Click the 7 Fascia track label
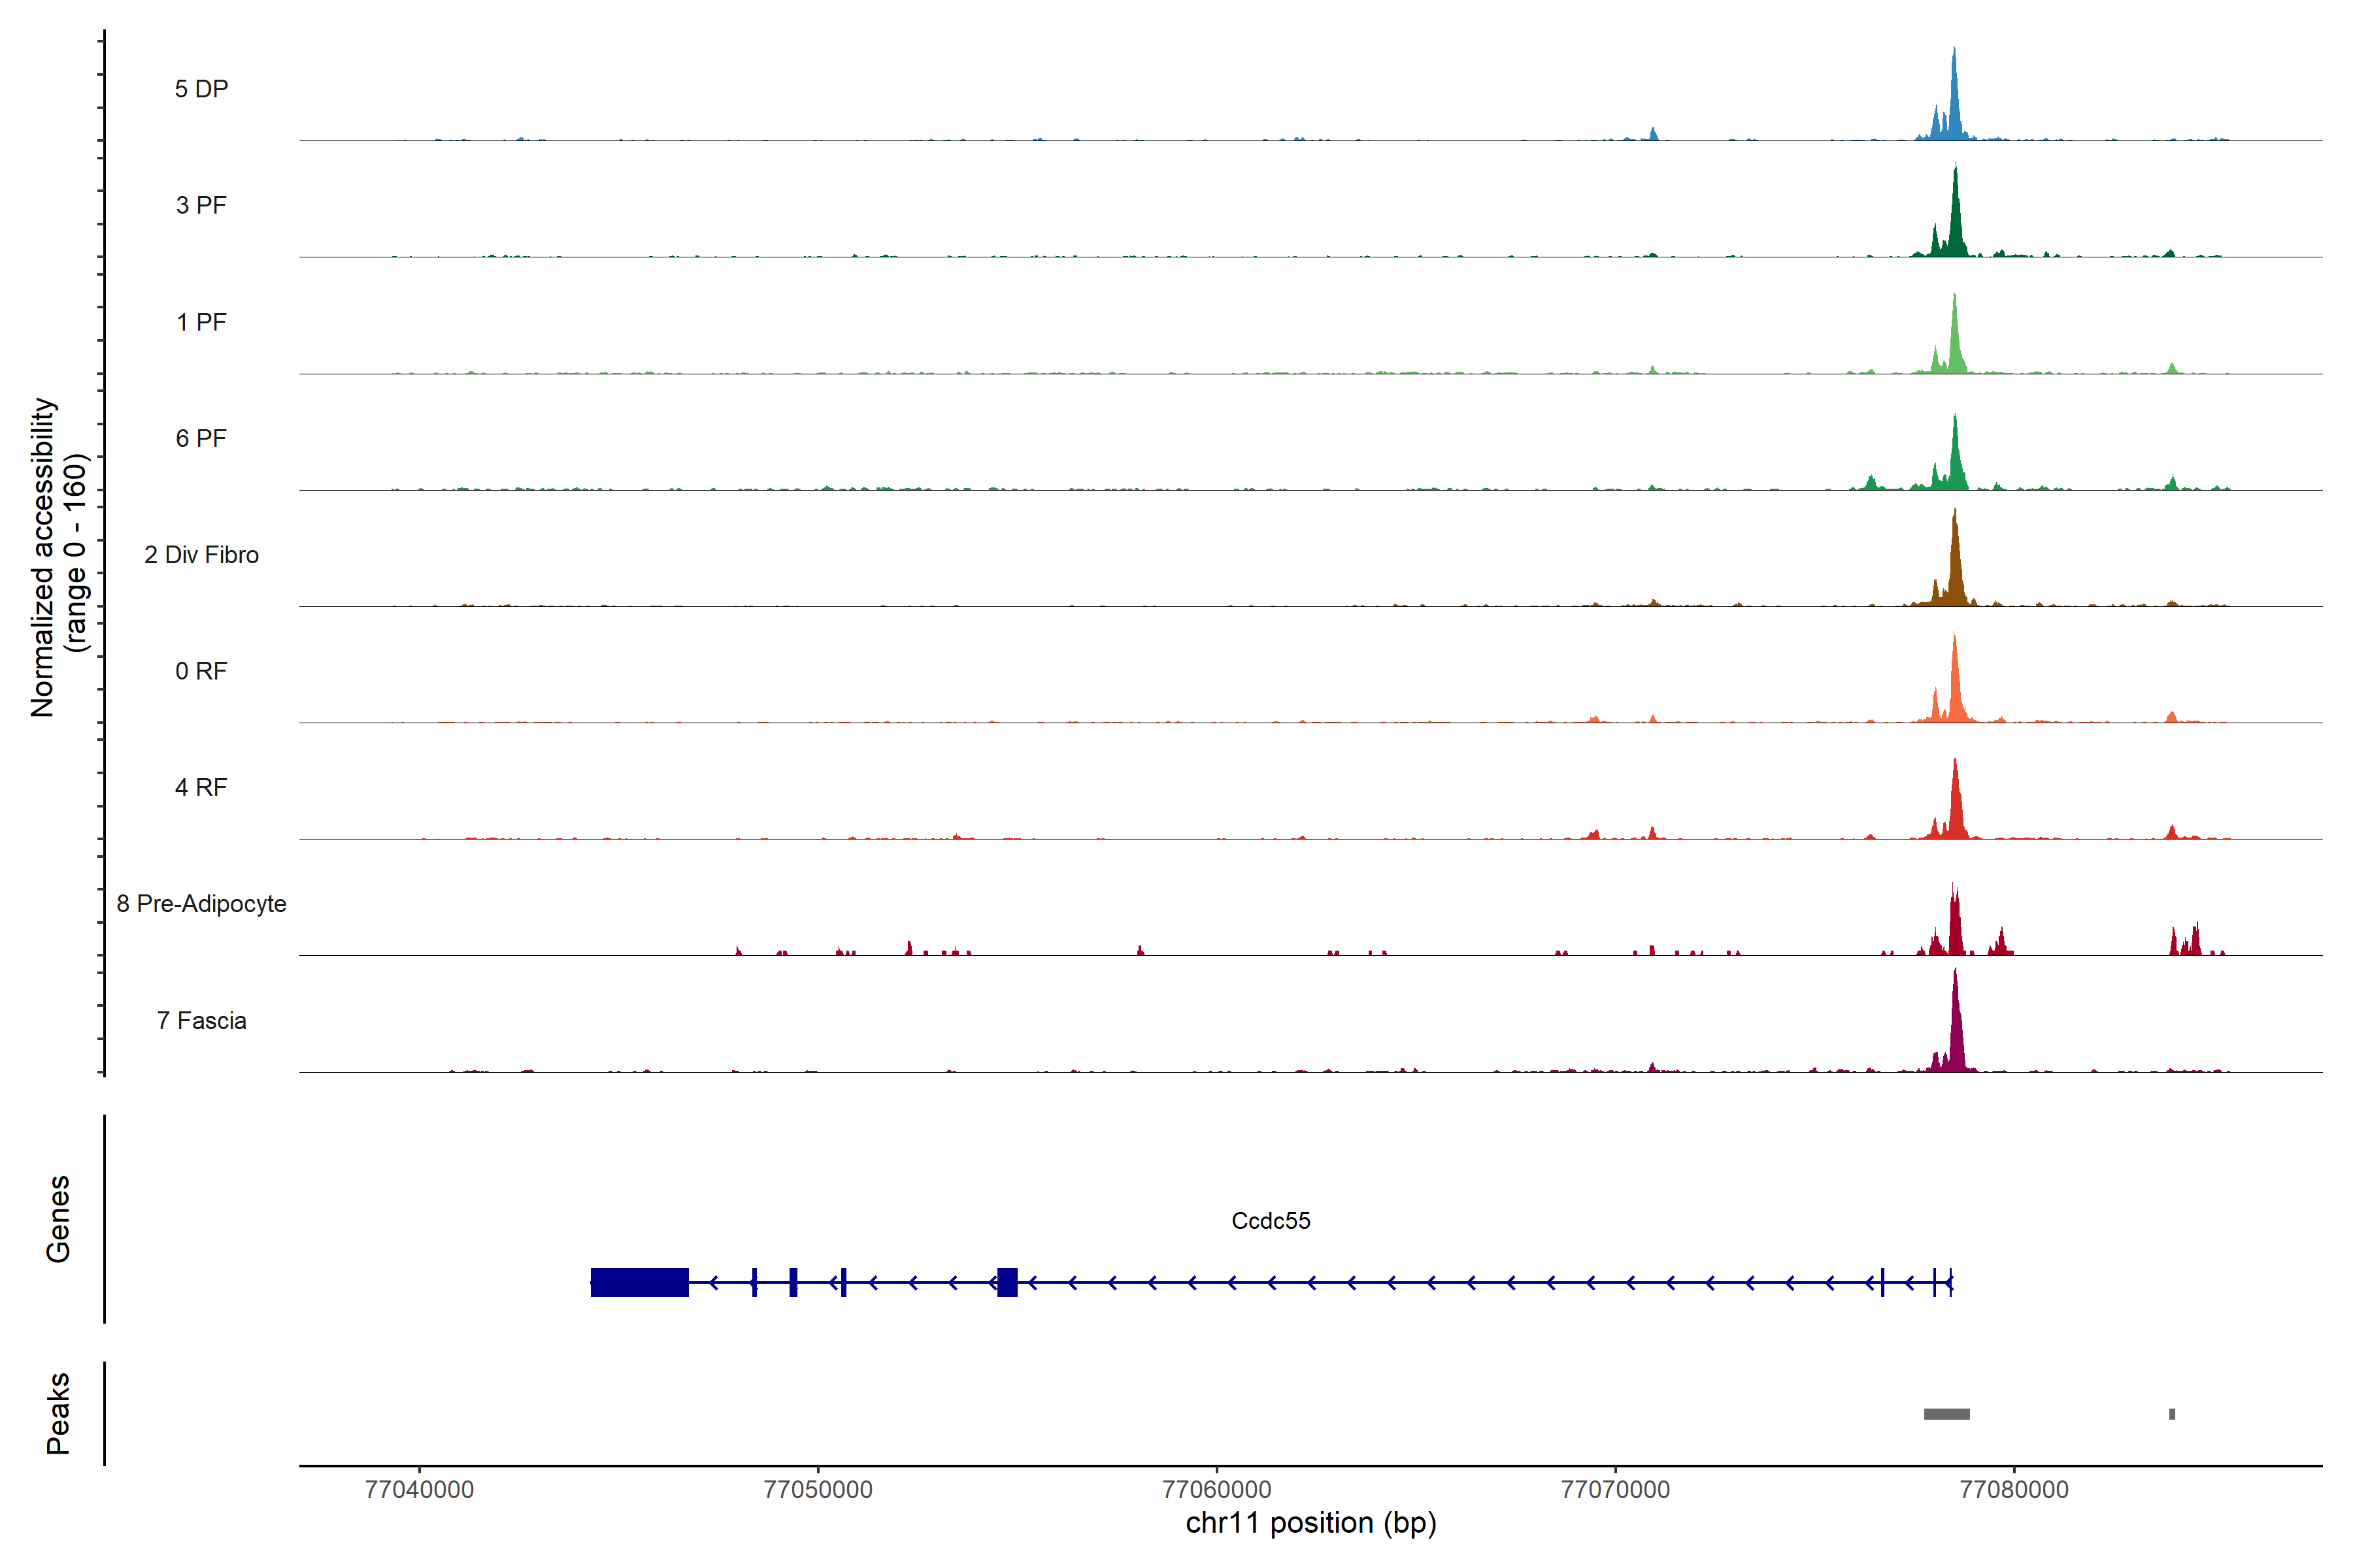2353x1568 pixels. (x=201, y=1020)
